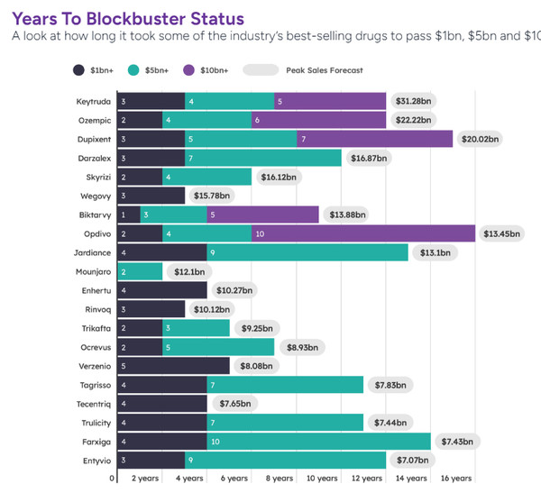The image size is (541, 493).
Task: Select the Trikafta row label
Action: pos(95,328)
